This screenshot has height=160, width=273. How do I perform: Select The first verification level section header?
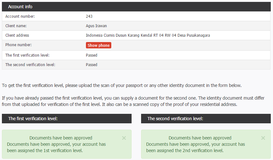[67, 119]
